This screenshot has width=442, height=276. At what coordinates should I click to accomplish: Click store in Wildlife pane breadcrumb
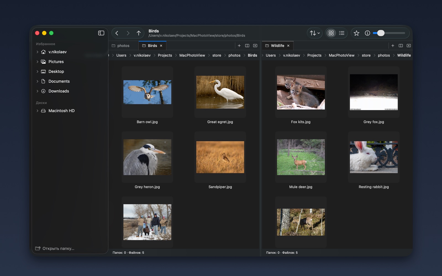coord(366,55)
